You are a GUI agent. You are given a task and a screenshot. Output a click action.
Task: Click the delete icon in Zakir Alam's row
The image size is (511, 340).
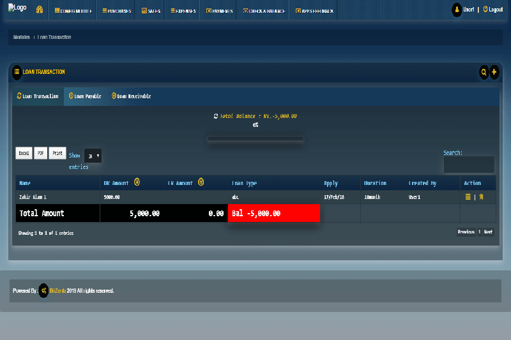coord(481,197)
